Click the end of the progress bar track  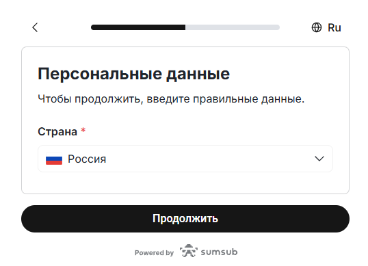pos(278,27)
